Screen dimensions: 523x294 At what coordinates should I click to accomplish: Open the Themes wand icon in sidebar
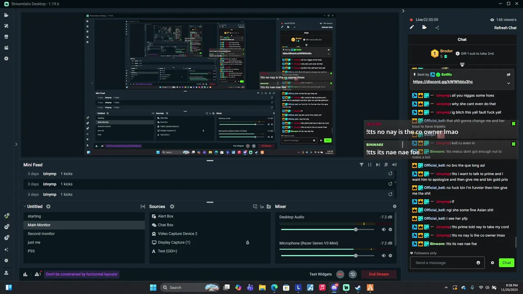(6, 26)
